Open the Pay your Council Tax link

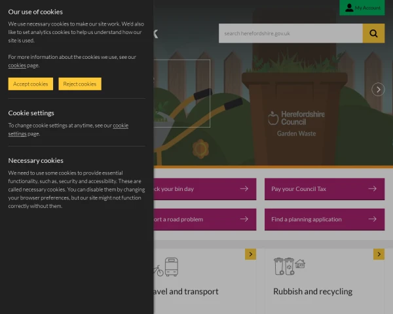point(324,189)
